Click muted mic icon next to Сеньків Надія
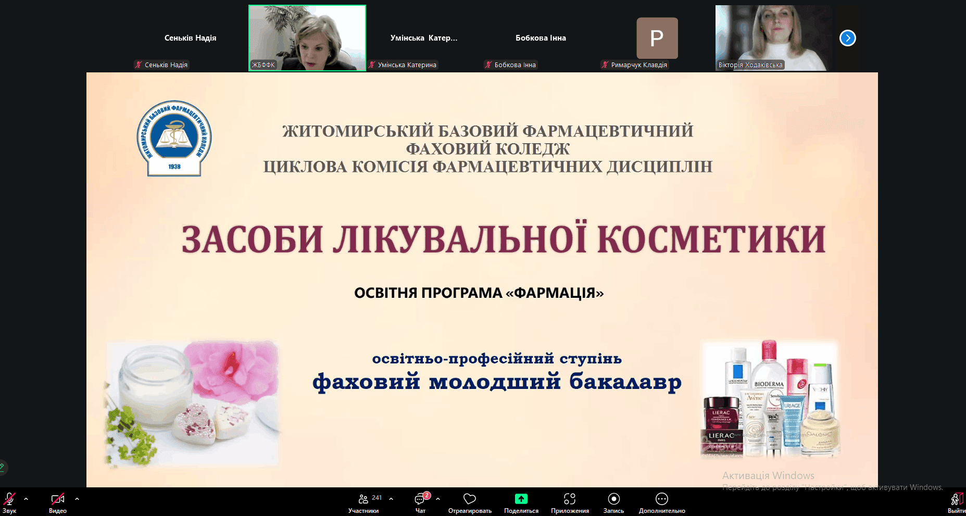 point(139,65)
